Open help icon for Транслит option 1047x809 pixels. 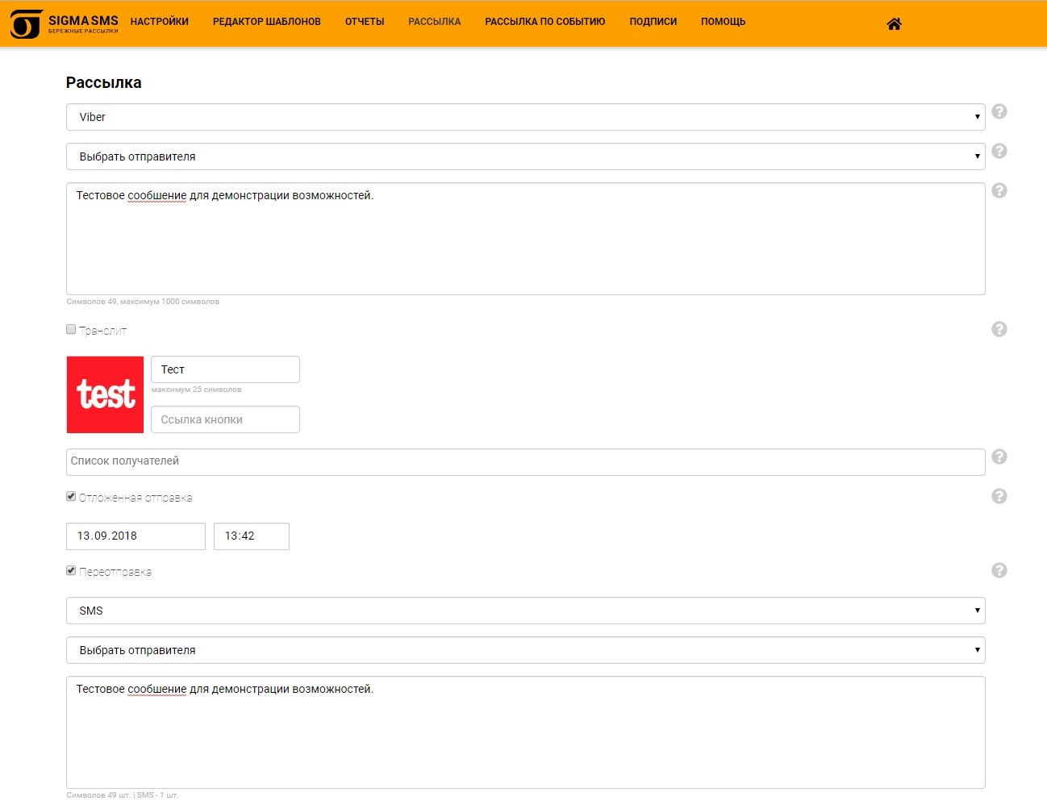point(999,329)
